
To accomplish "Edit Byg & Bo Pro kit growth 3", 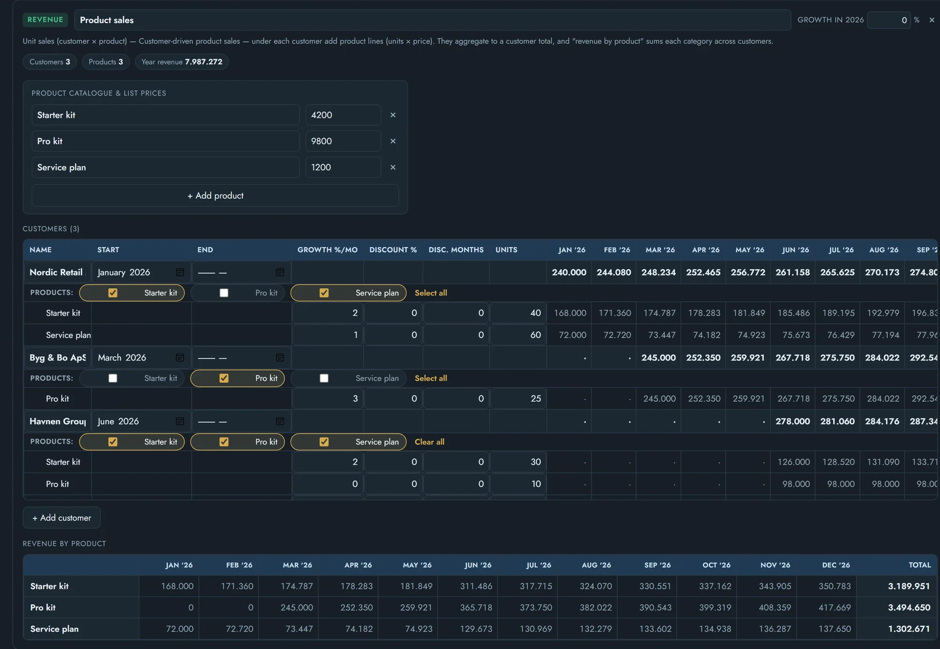I will point(328,399).
